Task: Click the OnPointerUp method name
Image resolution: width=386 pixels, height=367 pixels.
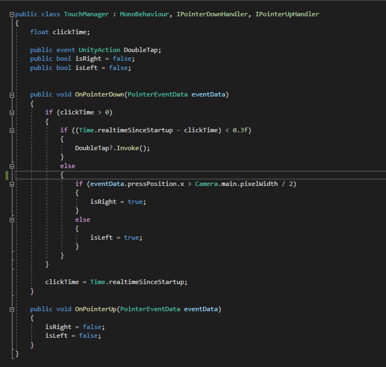Action: (x=96, y=309)
